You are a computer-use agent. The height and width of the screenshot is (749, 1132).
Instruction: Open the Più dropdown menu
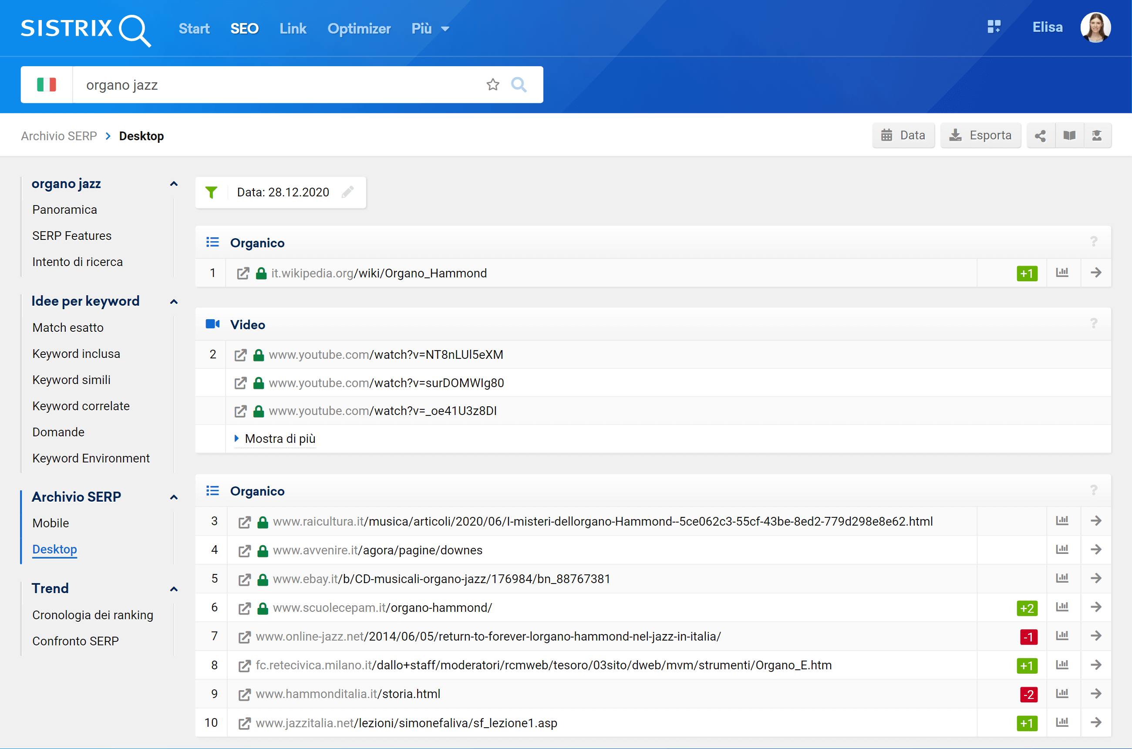(x=427, y=27)
